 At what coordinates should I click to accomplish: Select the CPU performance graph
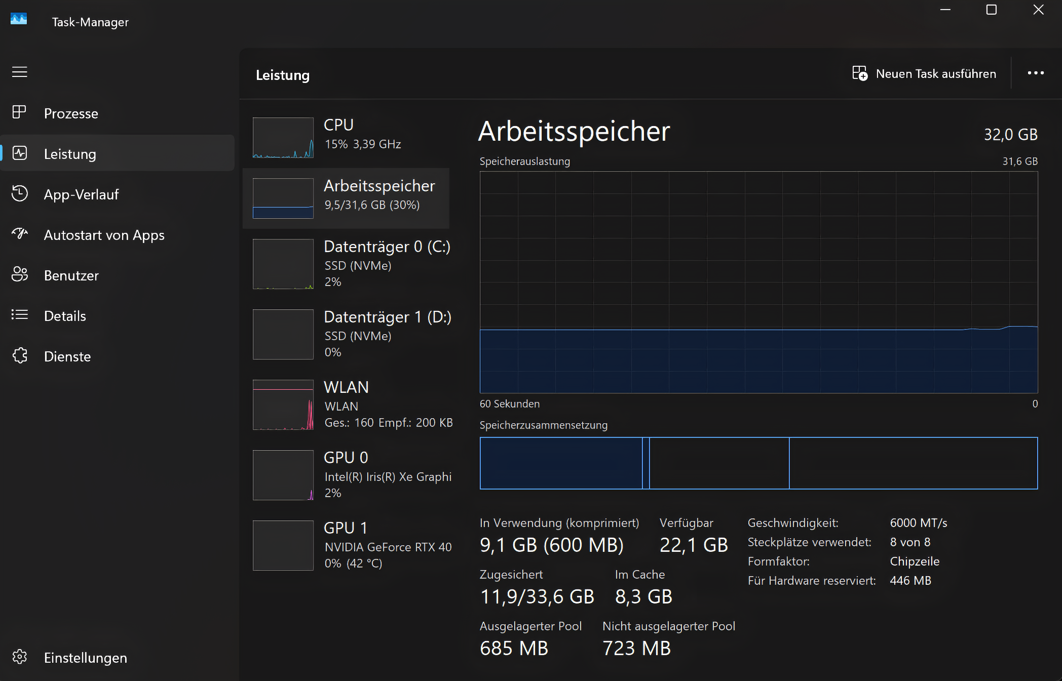tap(283, 138)
